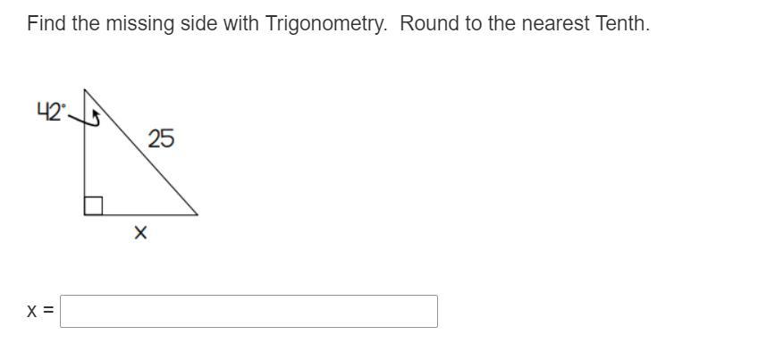767x360 pixels.
Task: Select the 42° angle label
Action: click(x=50, y=112)
